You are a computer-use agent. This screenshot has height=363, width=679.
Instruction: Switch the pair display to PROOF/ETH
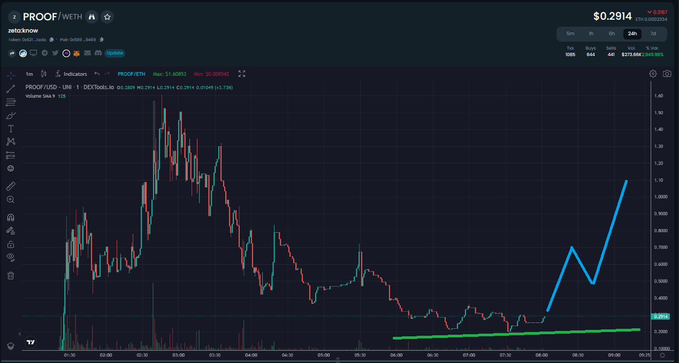click(131, 74)
